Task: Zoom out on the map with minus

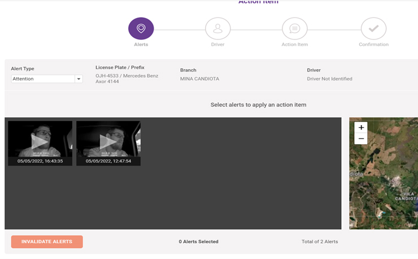Action: [362, 139]
